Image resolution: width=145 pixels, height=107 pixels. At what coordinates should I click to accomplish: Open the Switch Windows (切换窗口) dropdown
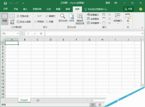pos(118,19)
